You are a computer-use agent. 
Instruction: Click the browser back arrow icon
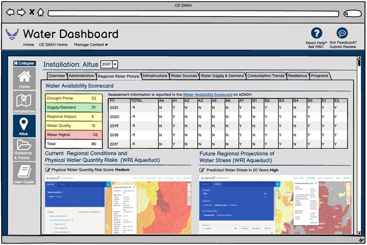(x=10, y=13)
